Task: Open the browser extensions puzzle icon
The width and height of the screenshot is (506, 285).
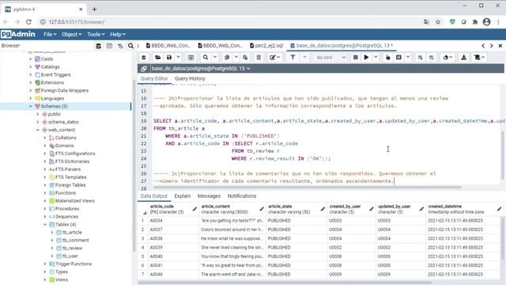Action: 475,21
